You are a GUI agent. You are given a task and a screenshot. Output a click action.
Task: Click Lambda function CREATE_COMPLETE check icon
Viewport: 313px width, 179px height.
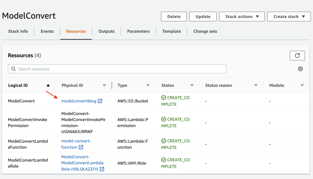coord(164,141)
